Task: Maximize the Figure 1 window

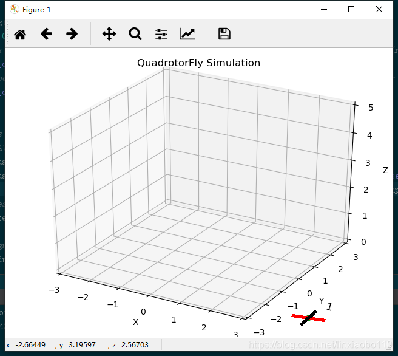Action: point(351,9)
